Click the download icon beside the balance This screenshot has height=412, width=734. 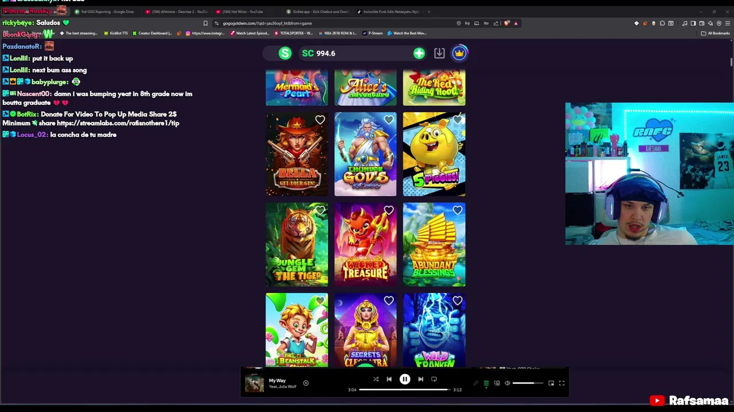click(x=439, y=53)
